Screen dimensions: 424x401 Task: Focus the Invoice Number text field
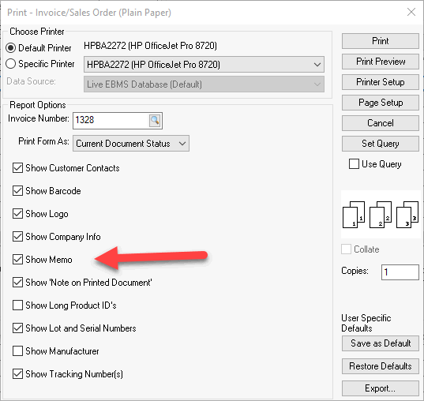click(x=111, y=120)
